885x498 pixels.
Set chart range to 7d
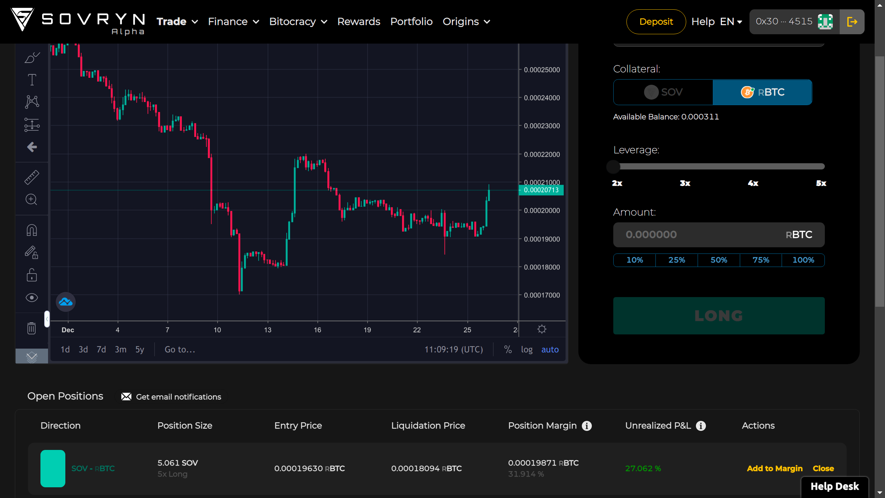(101, 350)
